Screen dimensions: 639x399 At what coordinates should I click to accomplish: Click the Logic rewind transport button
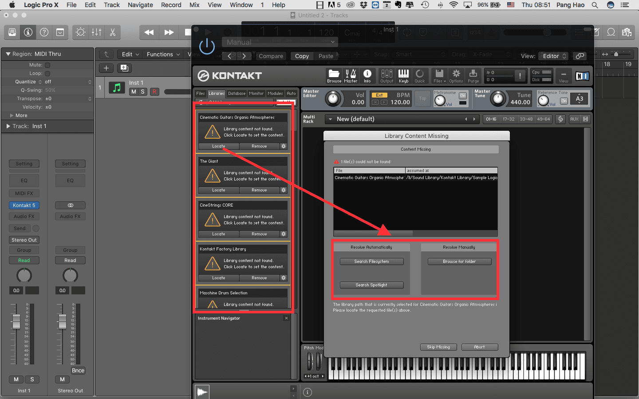[x=149, y=32]
